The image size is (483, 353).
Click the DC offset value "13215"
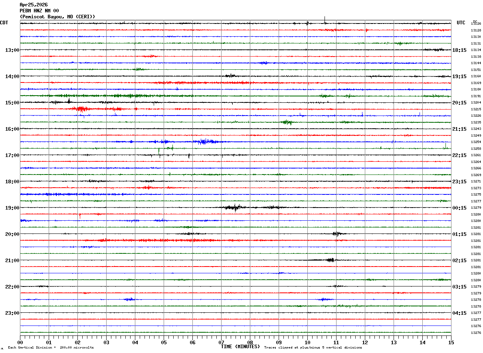click(476, 109)
